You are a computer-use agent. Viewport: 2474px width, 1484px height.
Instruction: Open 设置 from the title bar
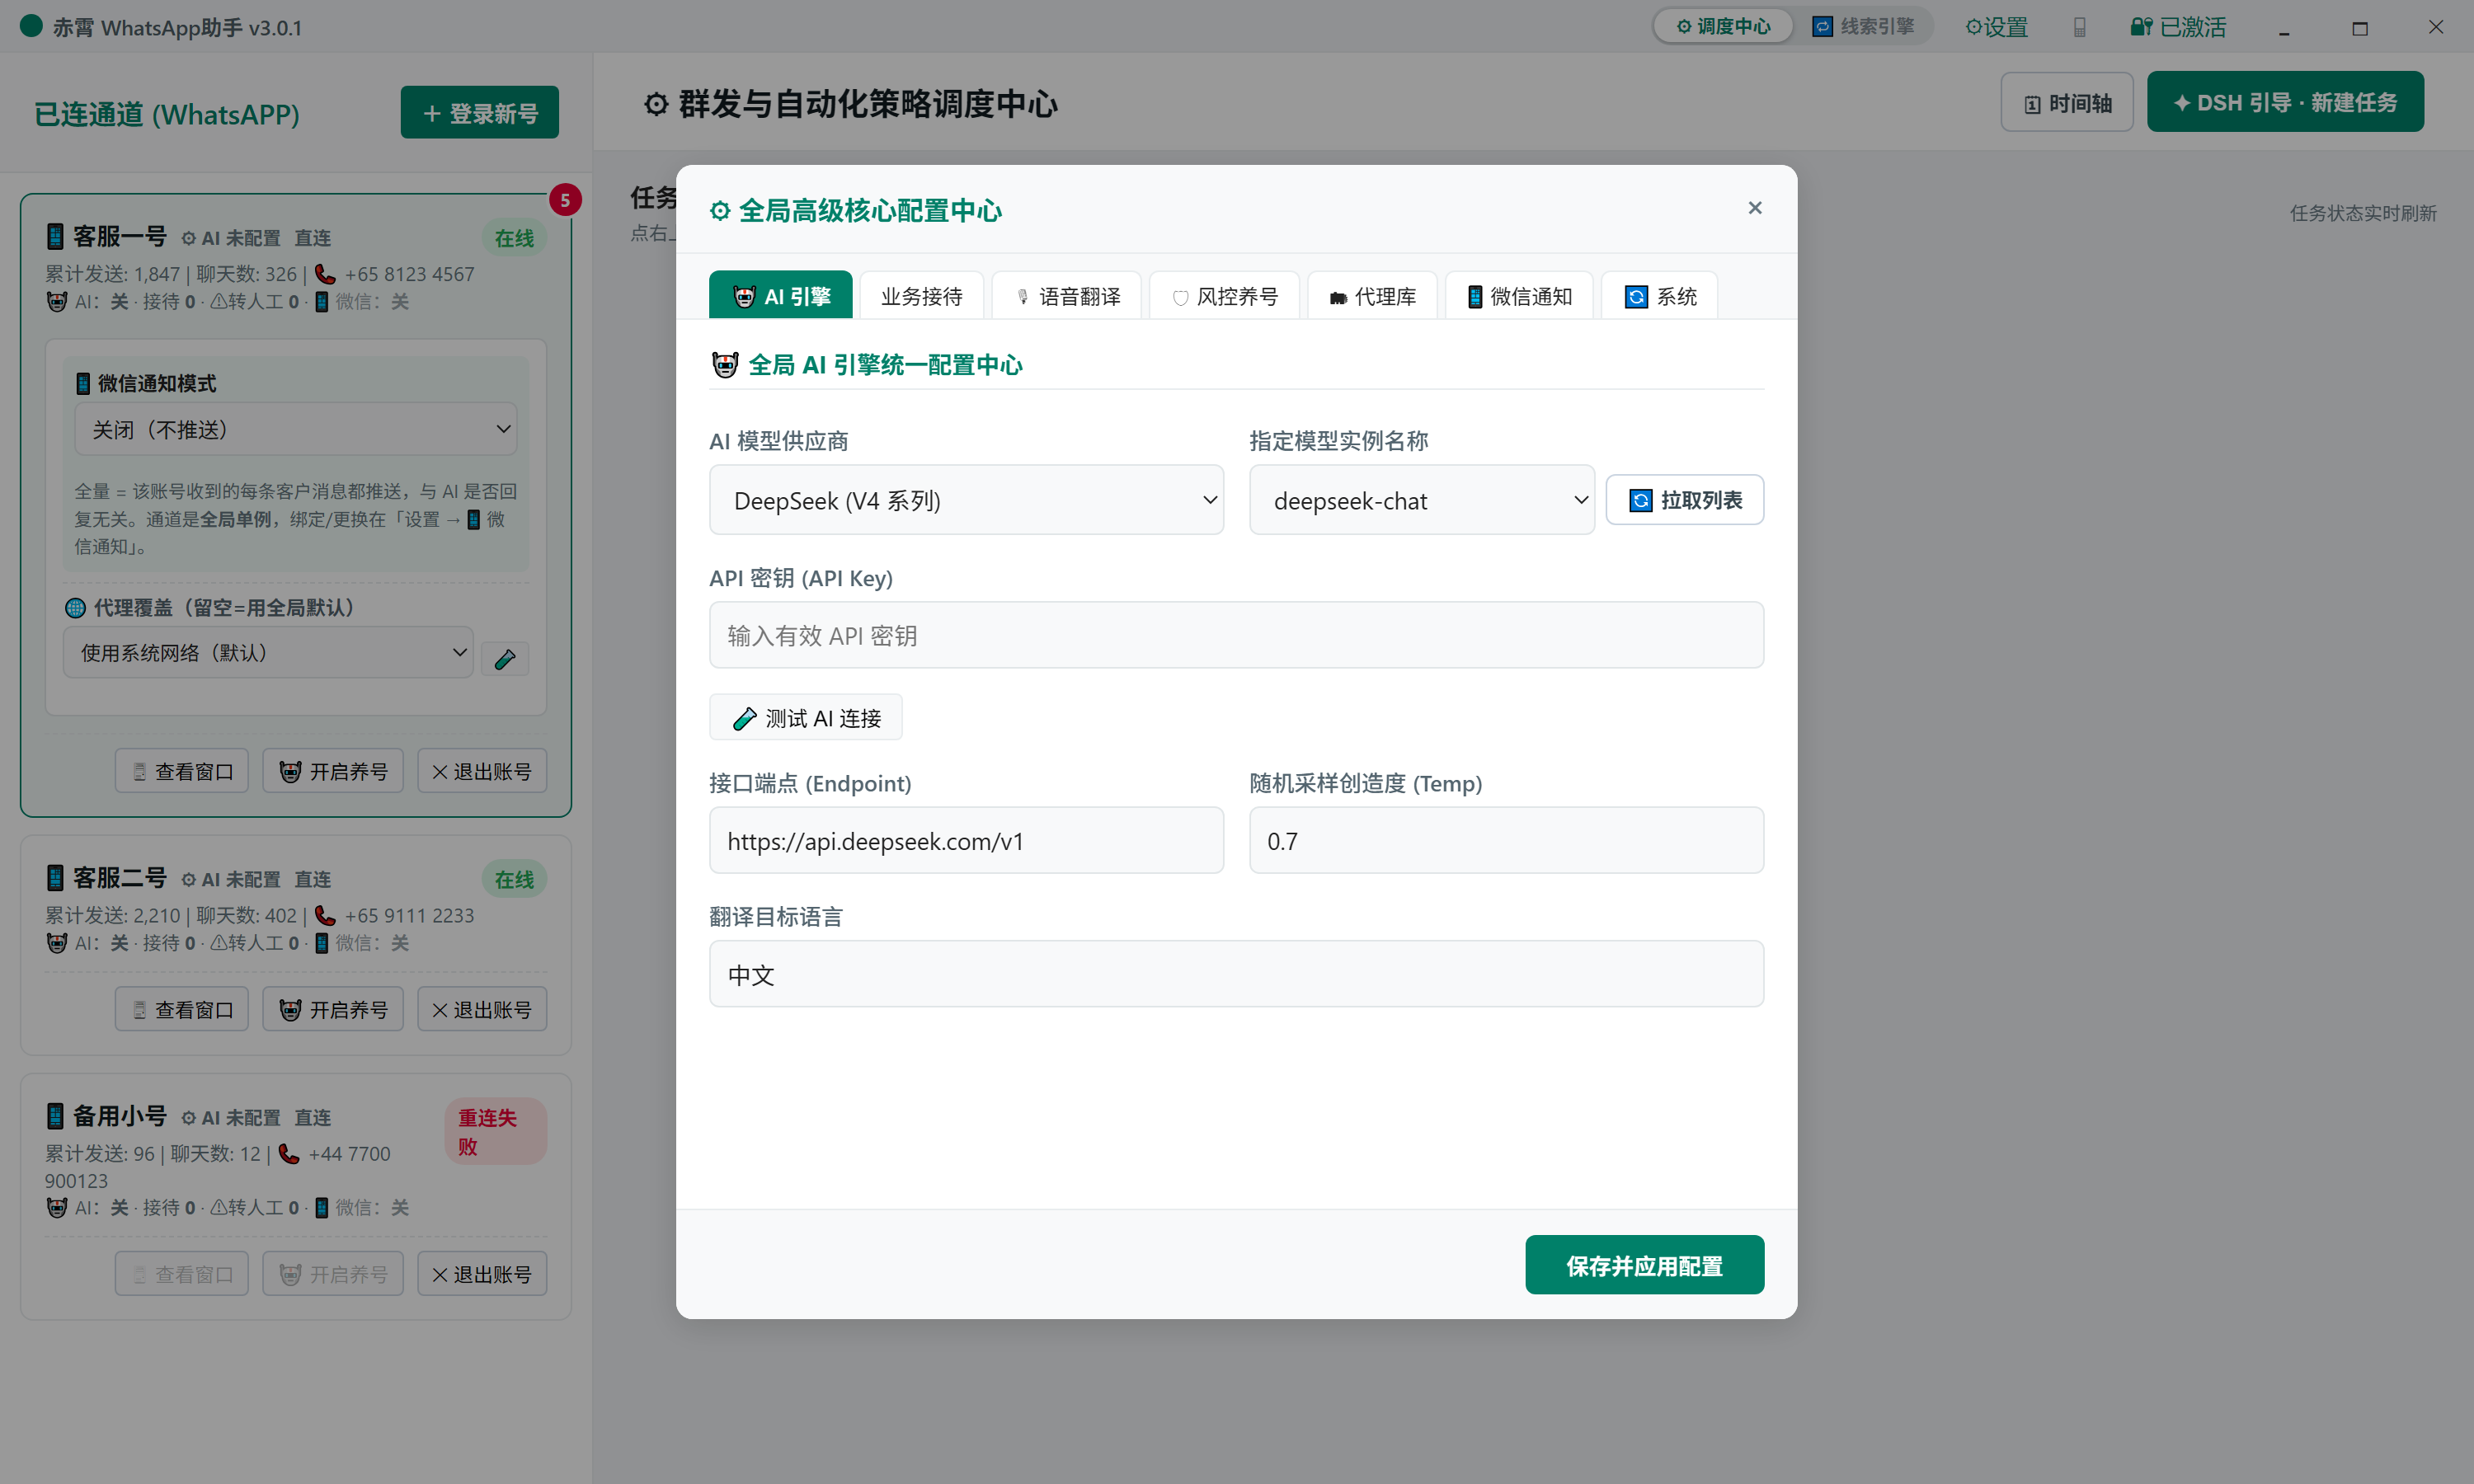[1996, 27]
